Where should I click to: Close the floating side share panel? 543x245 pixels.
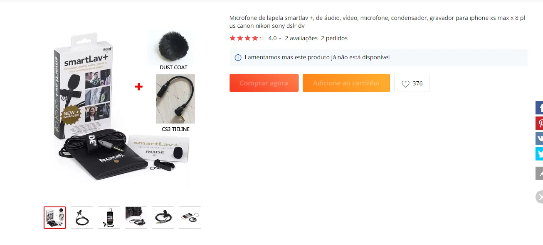pos(539,196)
